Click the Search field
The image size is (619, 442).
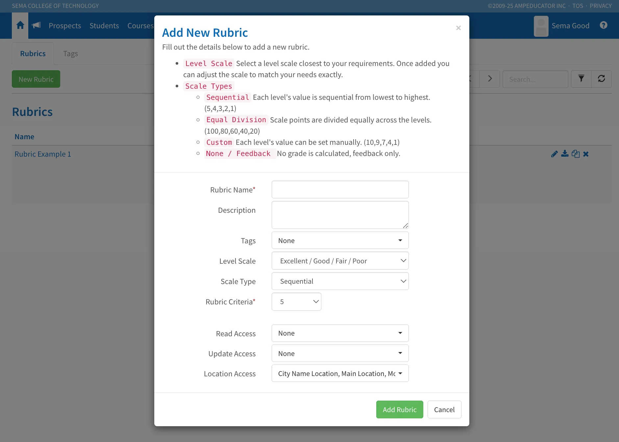535,79
